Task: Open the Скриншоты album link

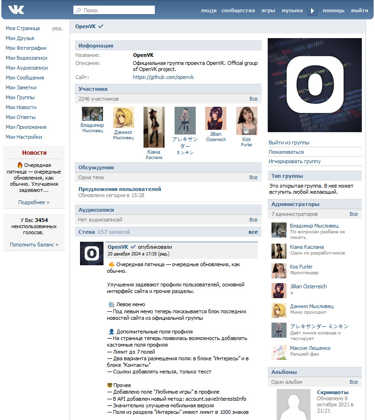Action: [x=333, y=392]
